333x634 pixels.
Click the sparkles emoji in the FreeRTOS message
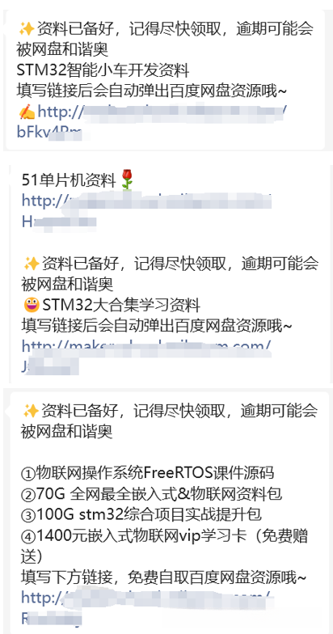tap(31, 411)
